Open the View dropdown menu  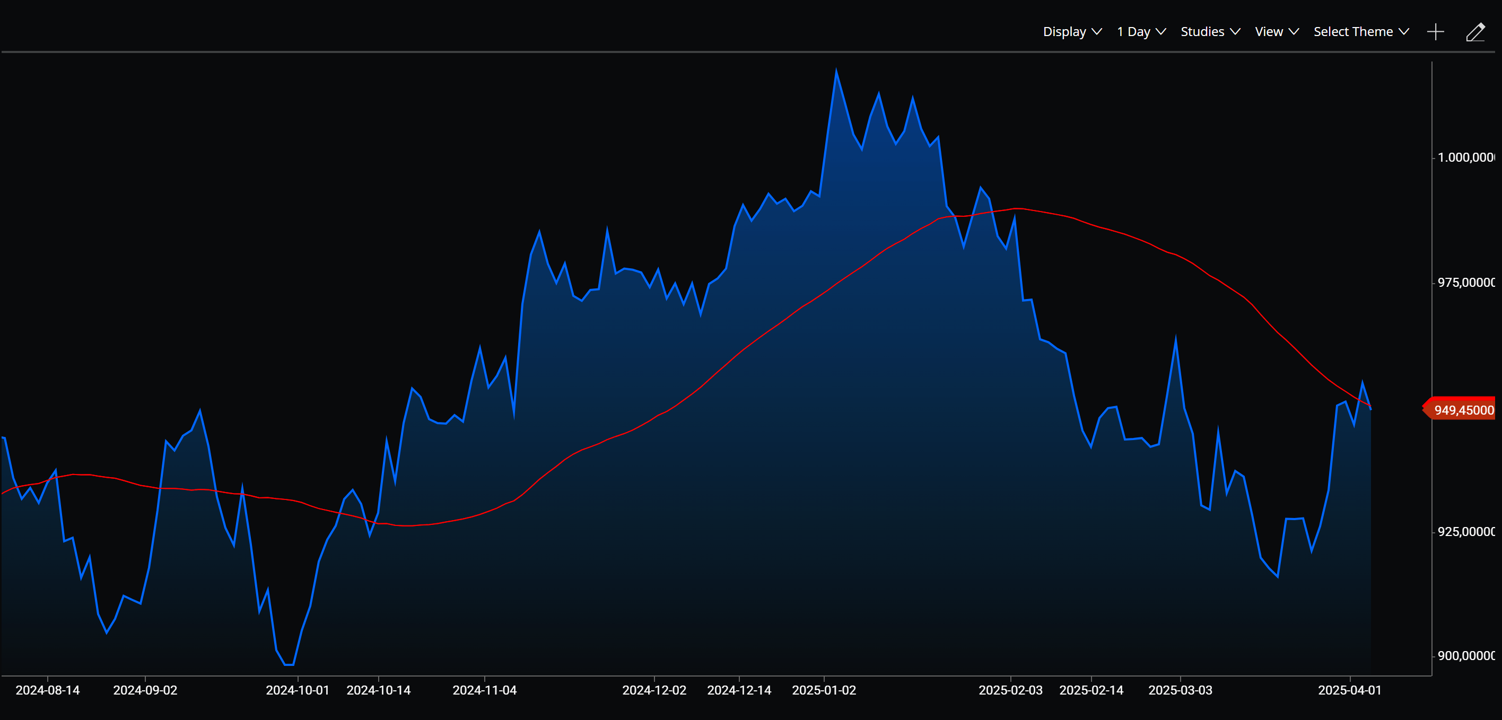pyautogui.click(x=1277, y=31)
